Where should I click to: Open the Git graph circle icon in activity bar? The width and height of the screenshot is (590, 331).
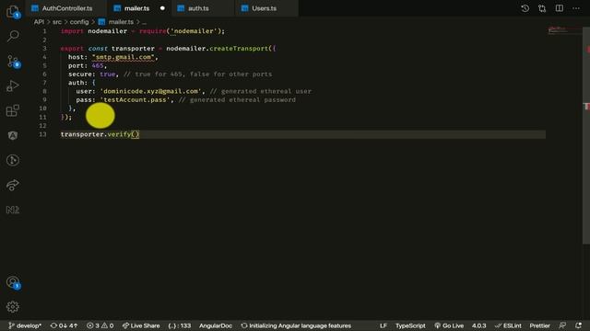(x=13, y=160)
